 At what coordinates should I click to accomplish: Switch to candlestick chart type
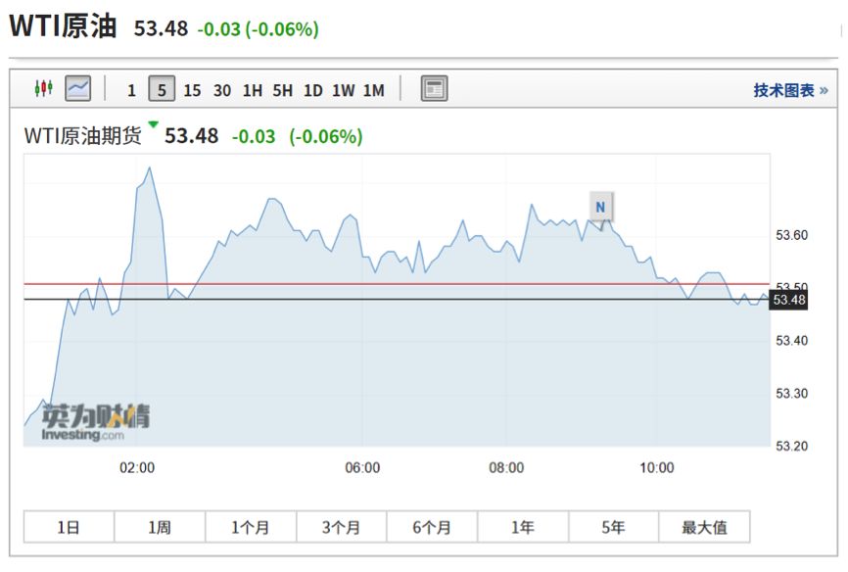[x=43, y=88]
